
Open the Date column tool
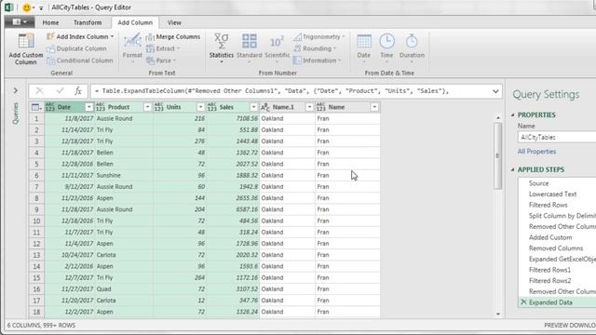pyautogui.click(x=364, y=47)
